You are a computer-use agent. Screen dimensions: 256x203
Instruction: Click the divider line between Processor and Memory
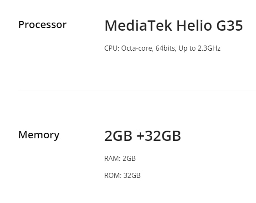tap(137, 91)
